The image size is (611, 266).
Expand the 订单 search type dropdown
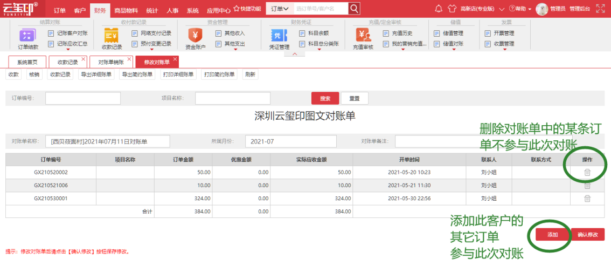pos(279,9)
